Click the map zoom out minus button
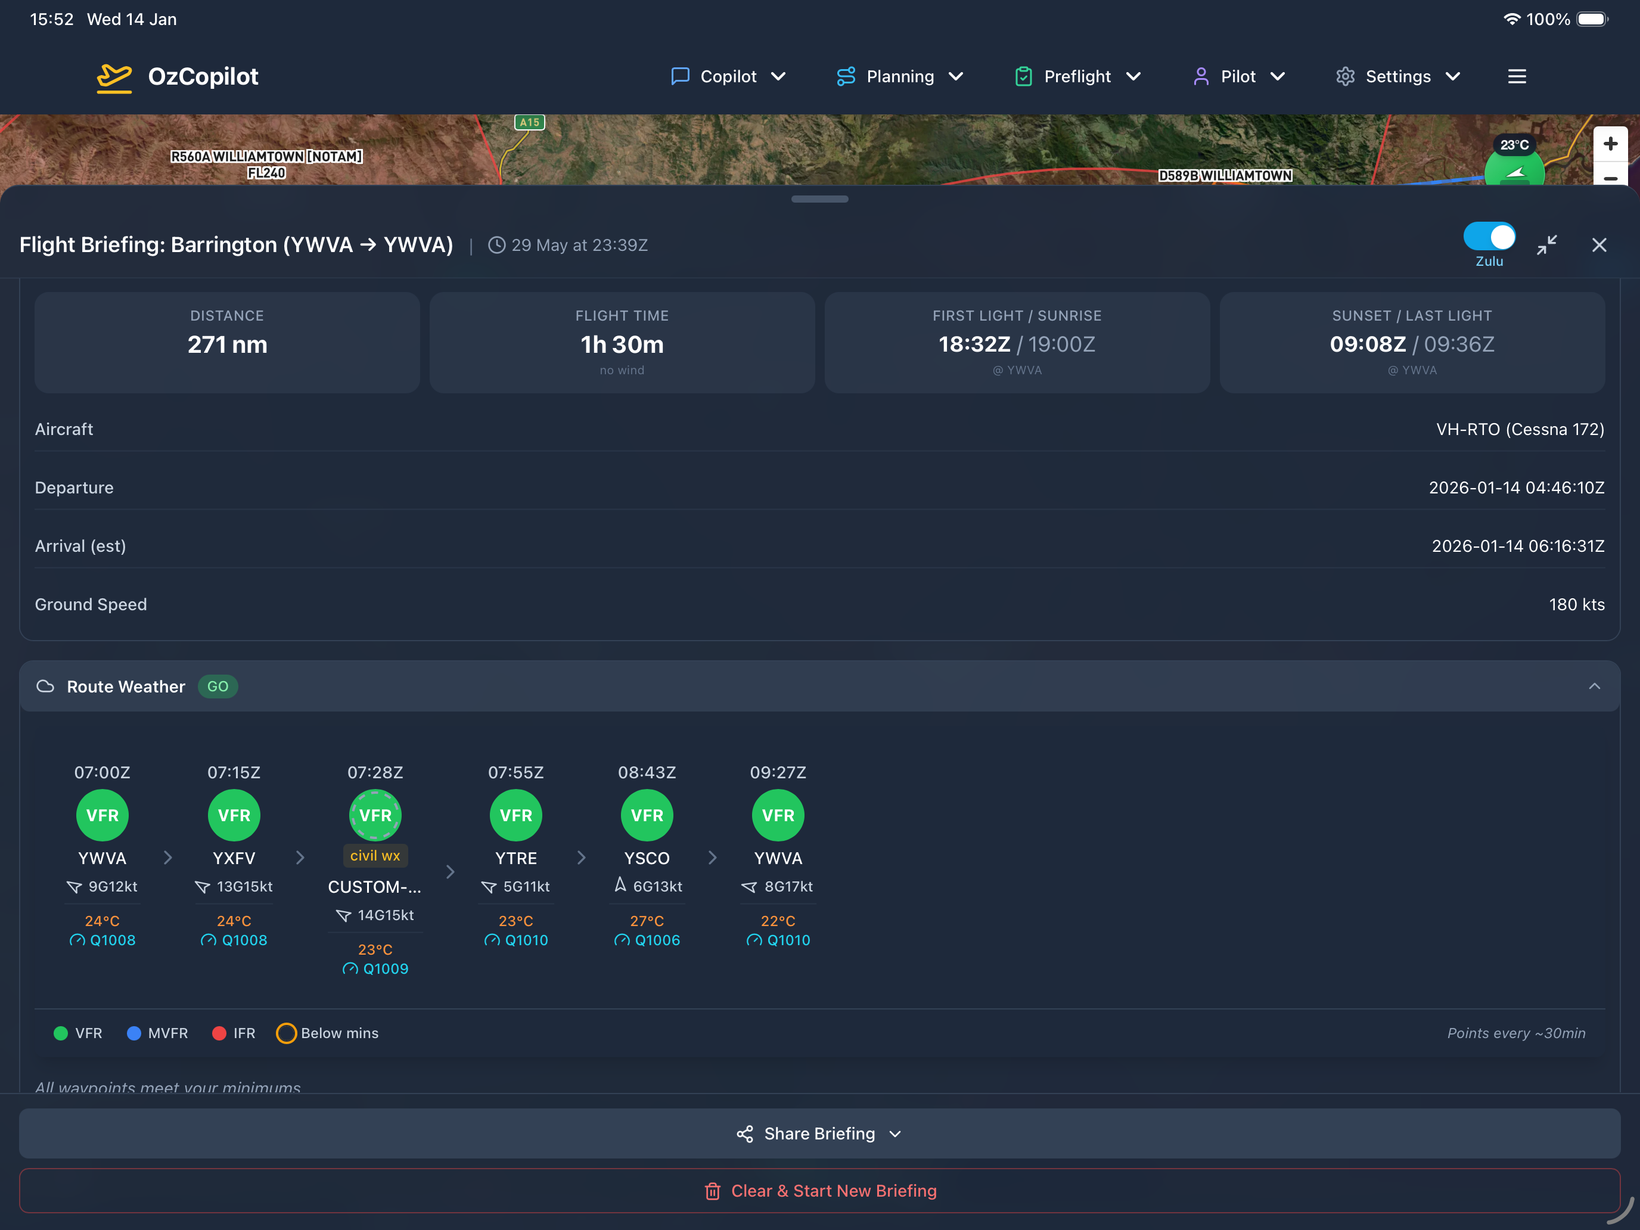Viewport: 1640px width, 1230px height. (x=1610, y=178)
